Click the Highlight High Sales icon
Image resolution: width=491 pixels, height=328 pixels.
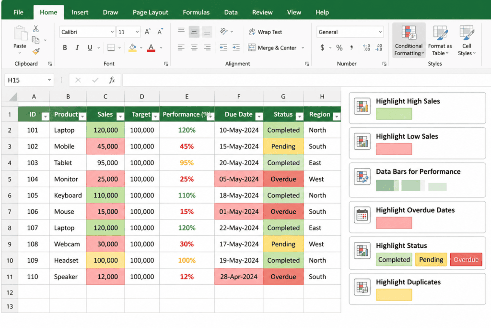click(x=362, y=106)
